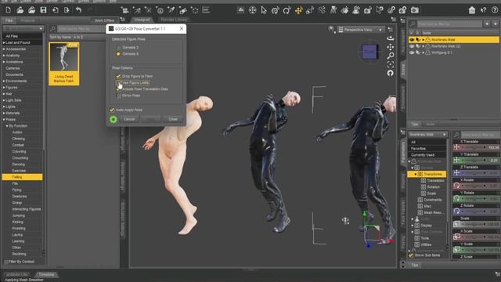Image resolution: width=501 pixels, height=282 pixels.
Task: Click the Home house icon top right
Action: coord(472,10)
